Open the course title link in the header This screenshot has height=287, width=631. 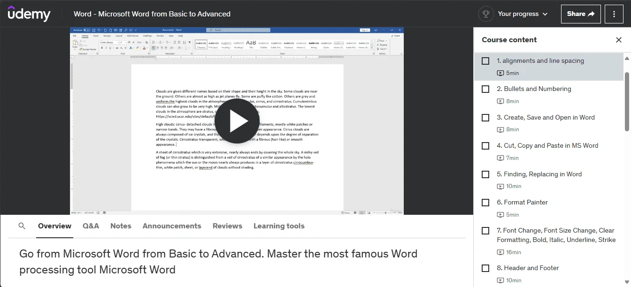click(x=152, y=14)
